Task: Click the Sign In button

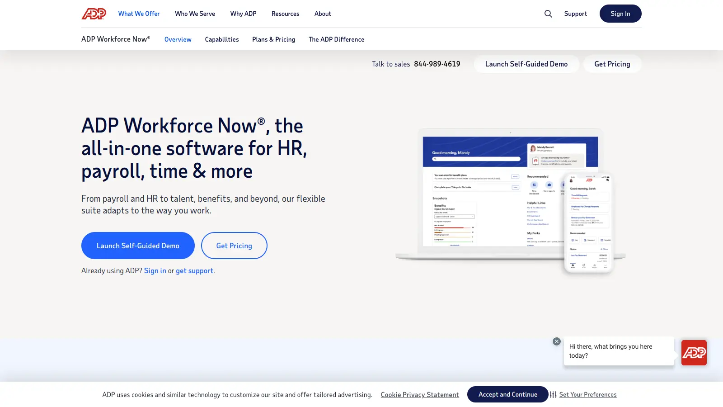Action: (x=620, y=14)
